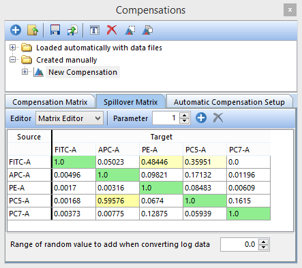Click the cell with value 0.05939
The image size is (302, 268).
pyautogui.click(x=205, y=214)
